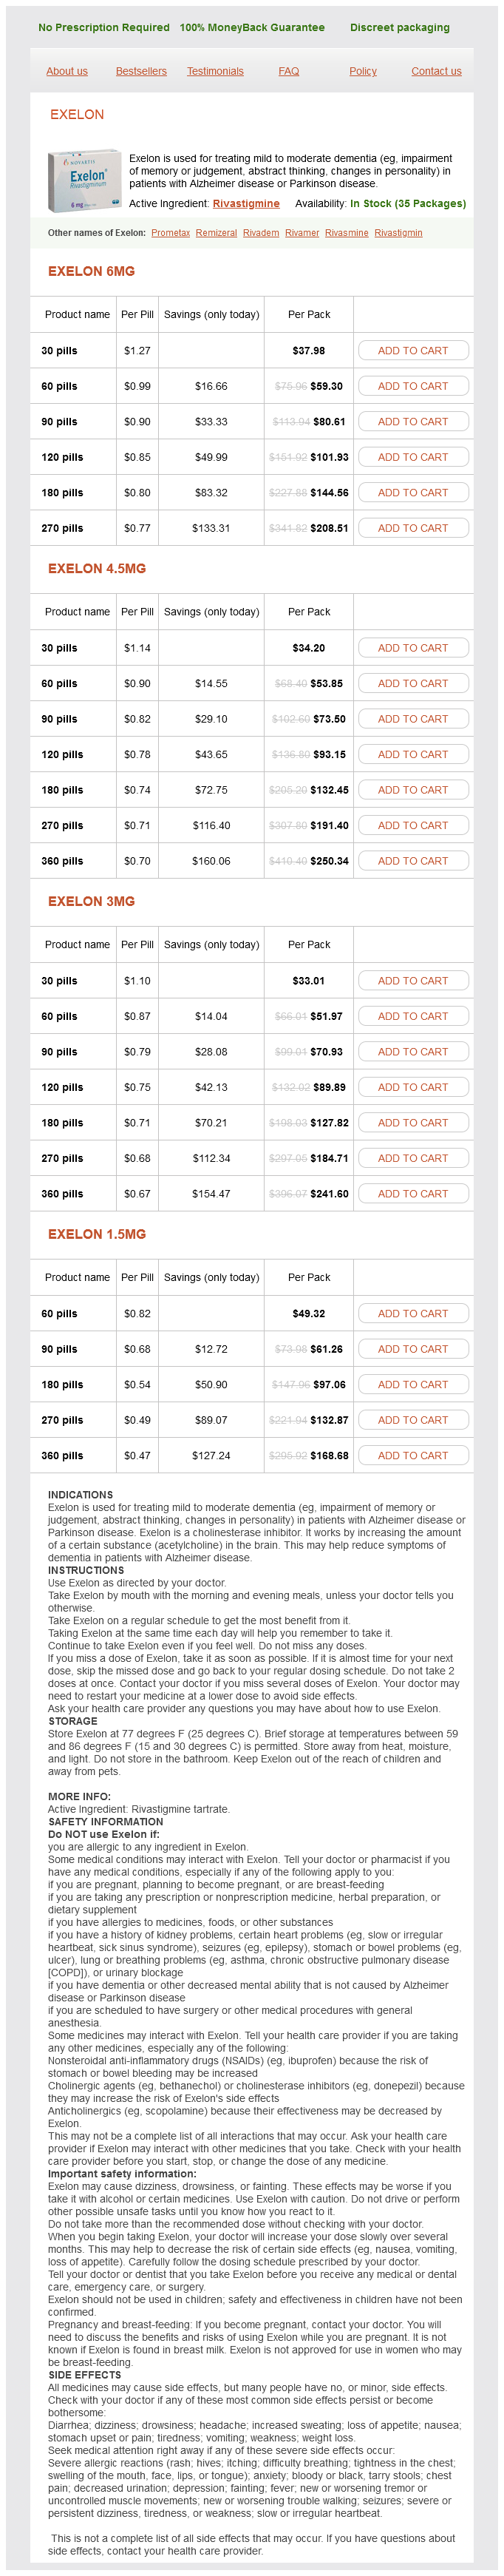Add Exelon 1.5mg 60 pills to cart
This screenshot has height=2576, width=504.
[413, 1314]
